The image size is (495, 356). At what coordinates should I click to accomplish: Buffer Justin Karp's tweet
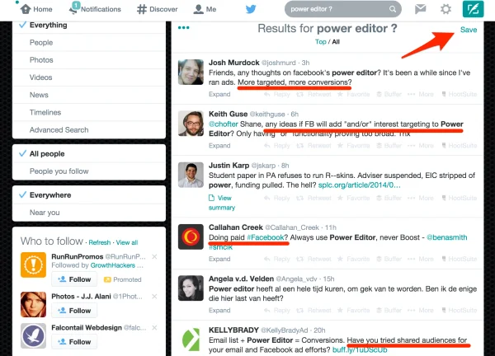[389, 198]
